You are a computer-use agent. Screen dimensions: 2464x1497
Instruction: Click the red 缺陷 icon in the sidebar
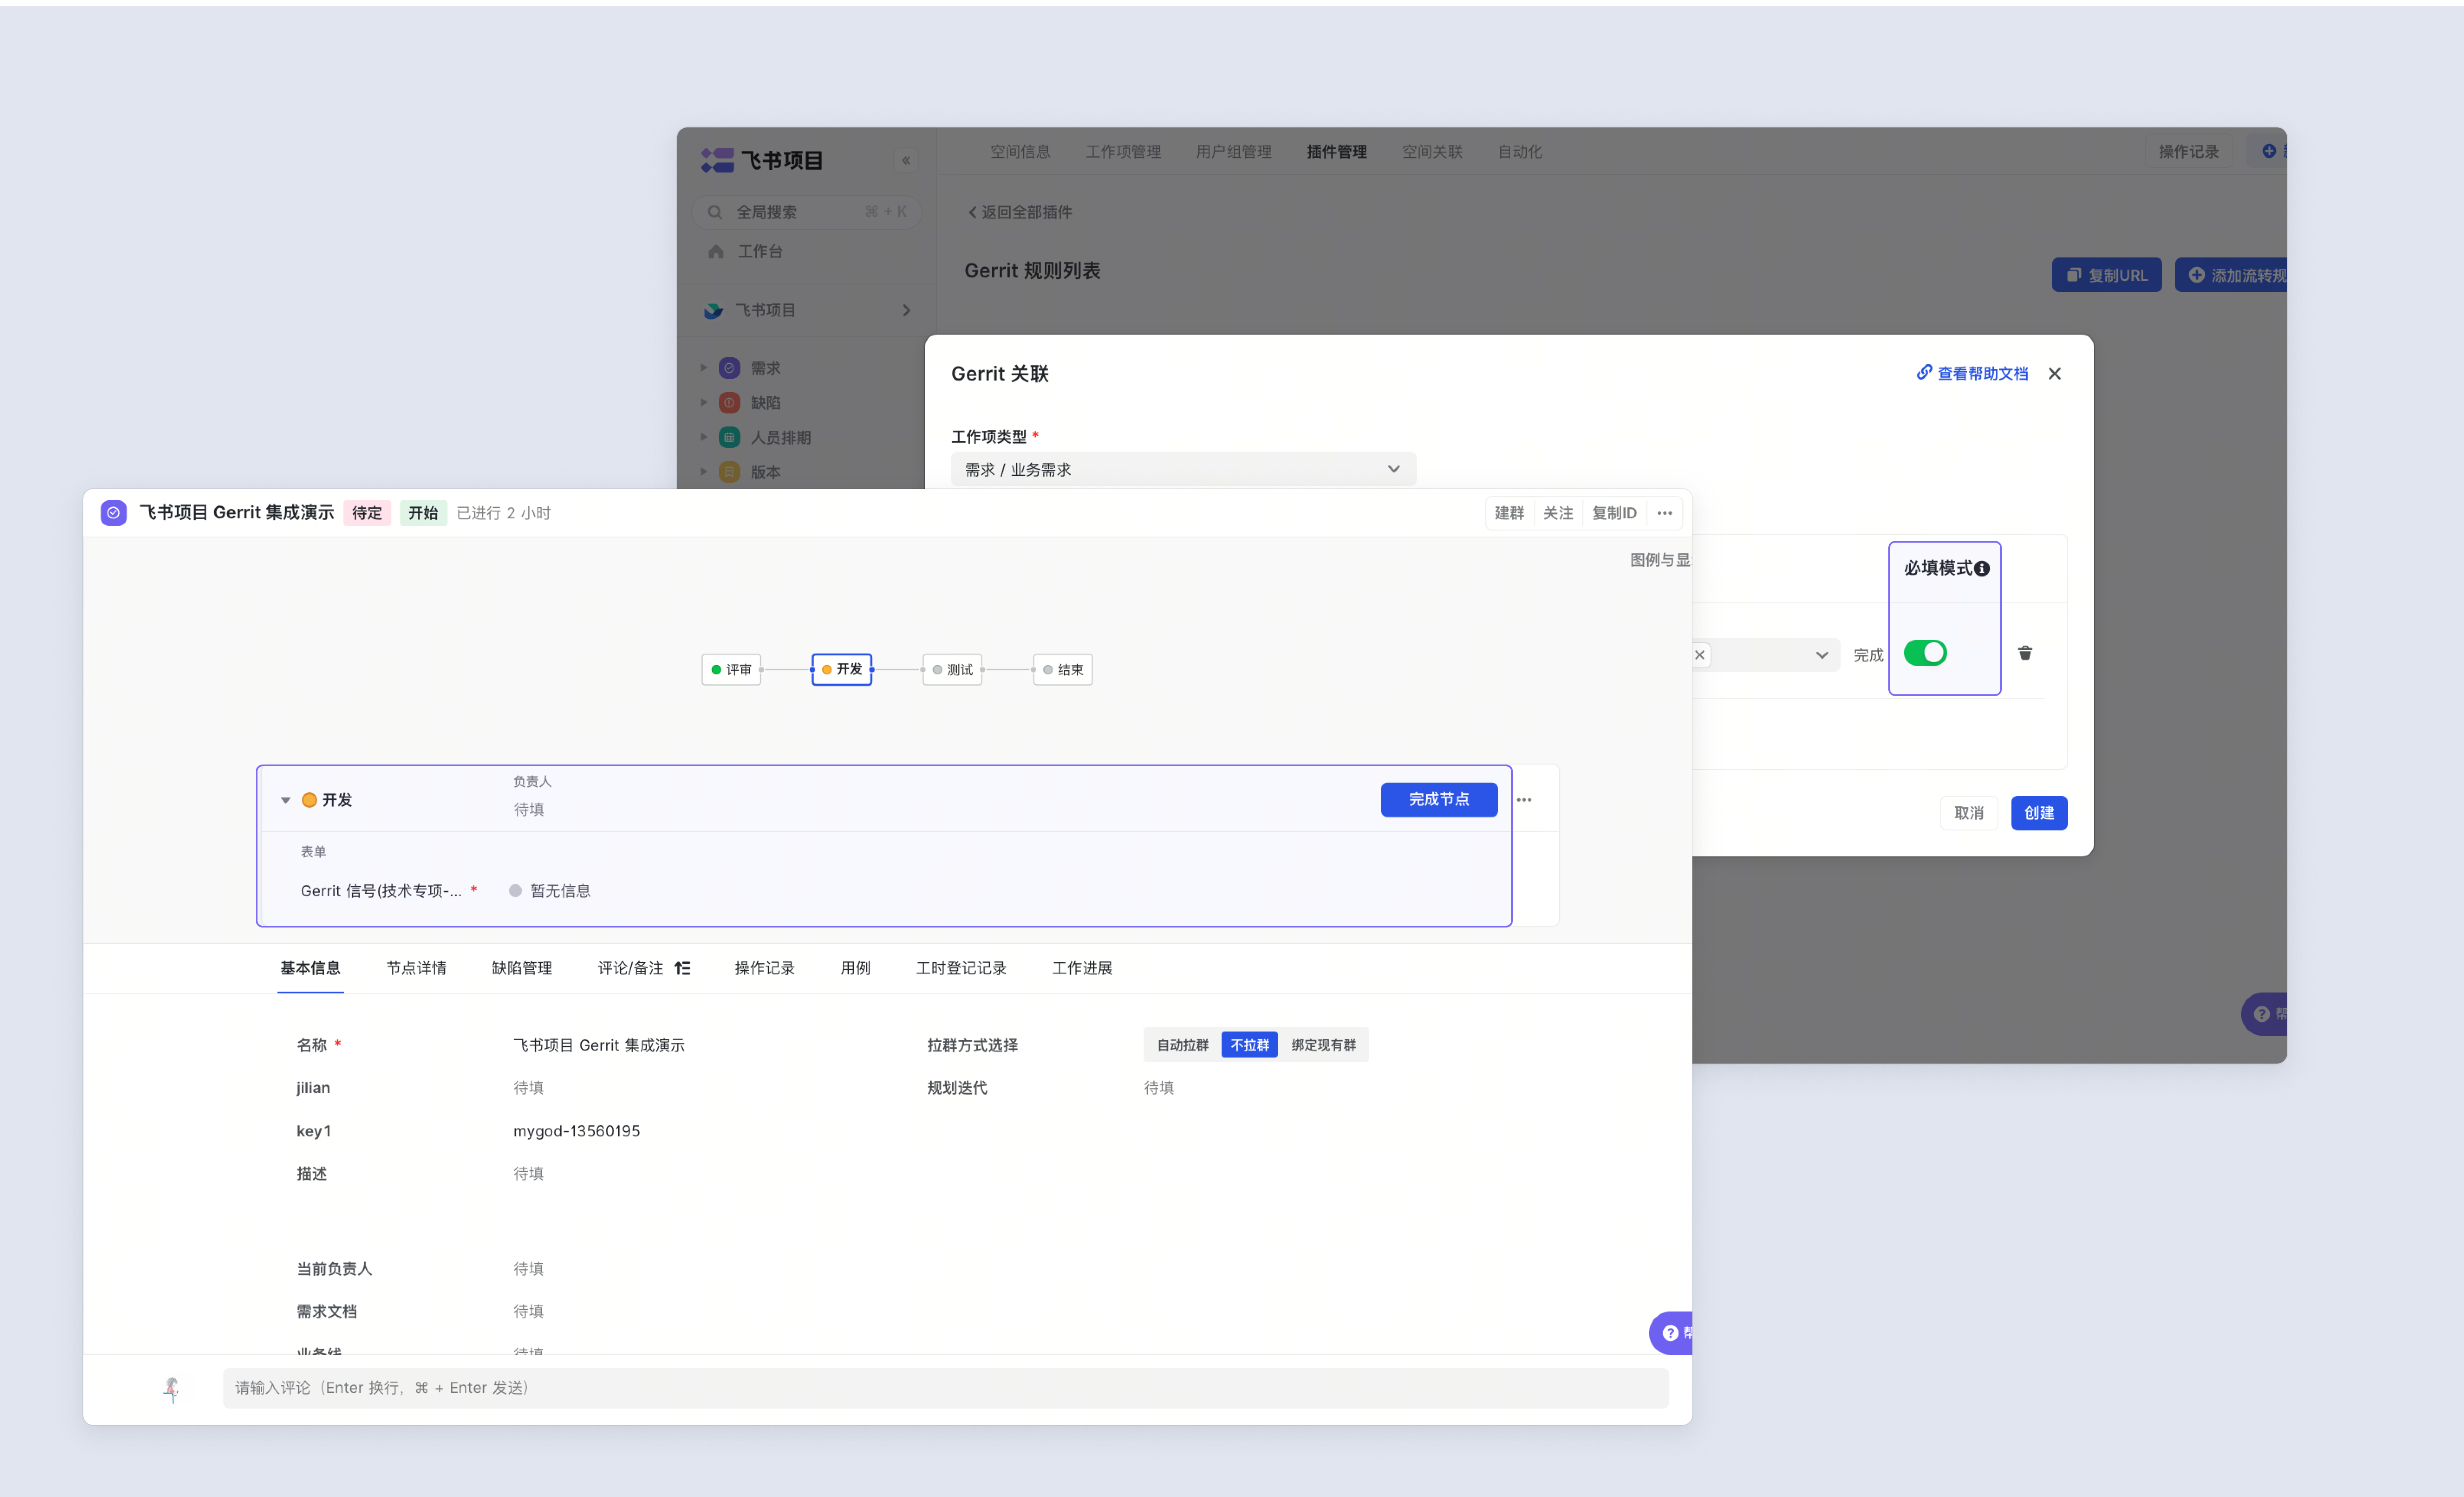[730, 403]
